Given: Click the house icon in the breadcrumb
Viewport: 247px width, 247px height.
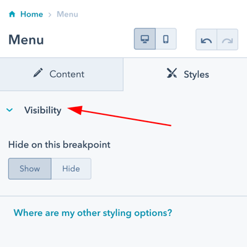Looking at the screenshot, I should [12, 14].
